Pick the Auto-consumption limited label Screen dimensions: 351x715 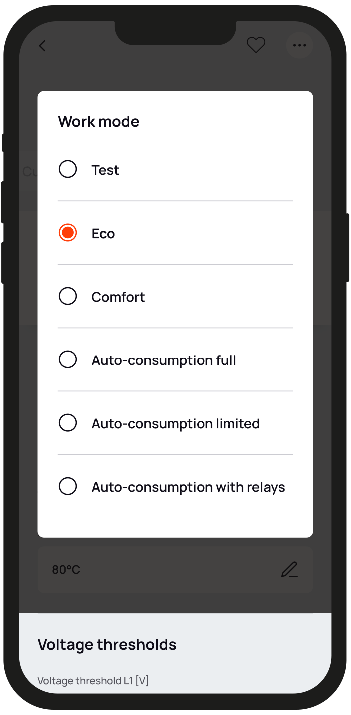[x=175, y=424]
